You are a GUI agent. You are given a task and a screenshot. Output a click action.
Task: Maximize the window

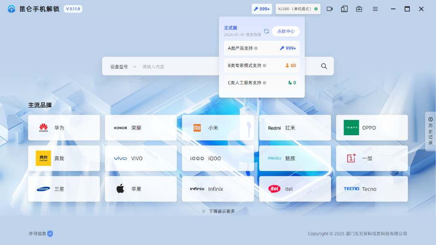point(407,9)
